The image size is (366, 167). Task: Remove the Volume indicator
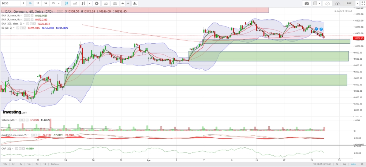point(27,120)
